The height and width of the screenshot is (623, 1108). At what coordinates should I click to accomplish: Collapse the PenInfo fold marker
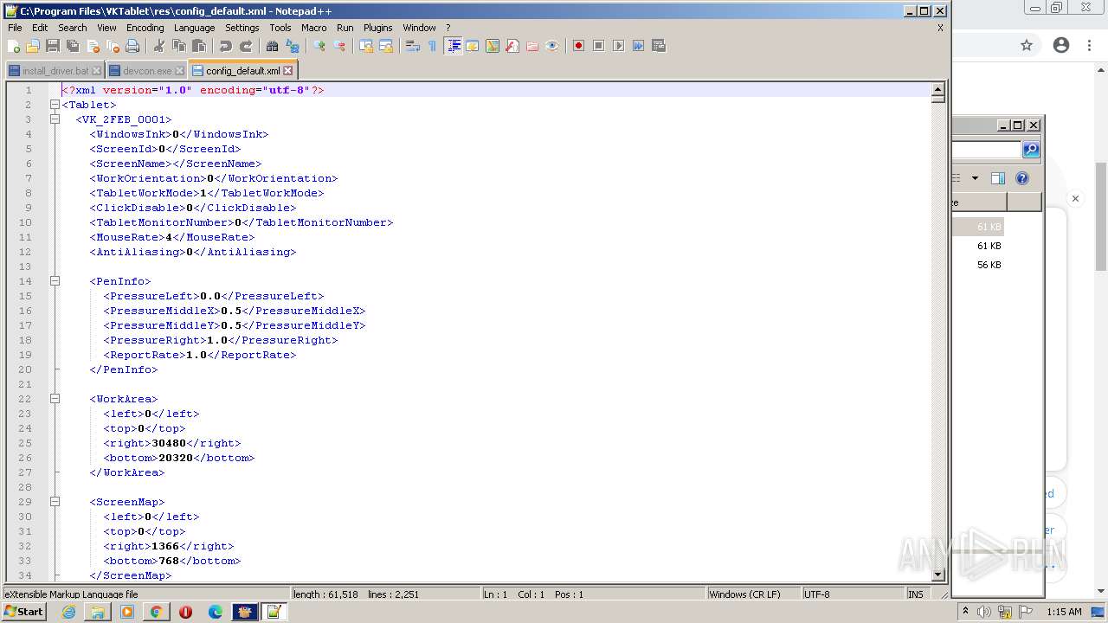coord(55,281)
